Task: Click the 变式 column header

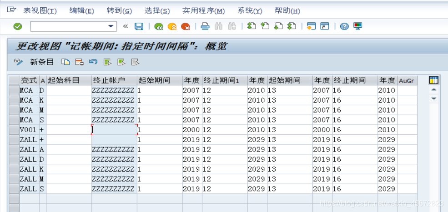Action: [x=29, y=80]
